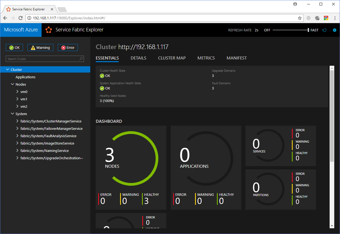Select fabric:/System/FaultAnalysisService tree item
Image resolution: width=340 pixels, height=234 pixels.
pos(48,136)
